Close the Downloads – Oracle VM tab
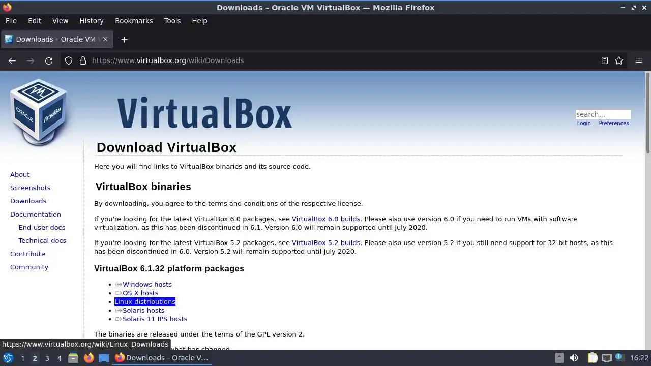The width and height of the screenshot is (651, 366). point(106,39)
